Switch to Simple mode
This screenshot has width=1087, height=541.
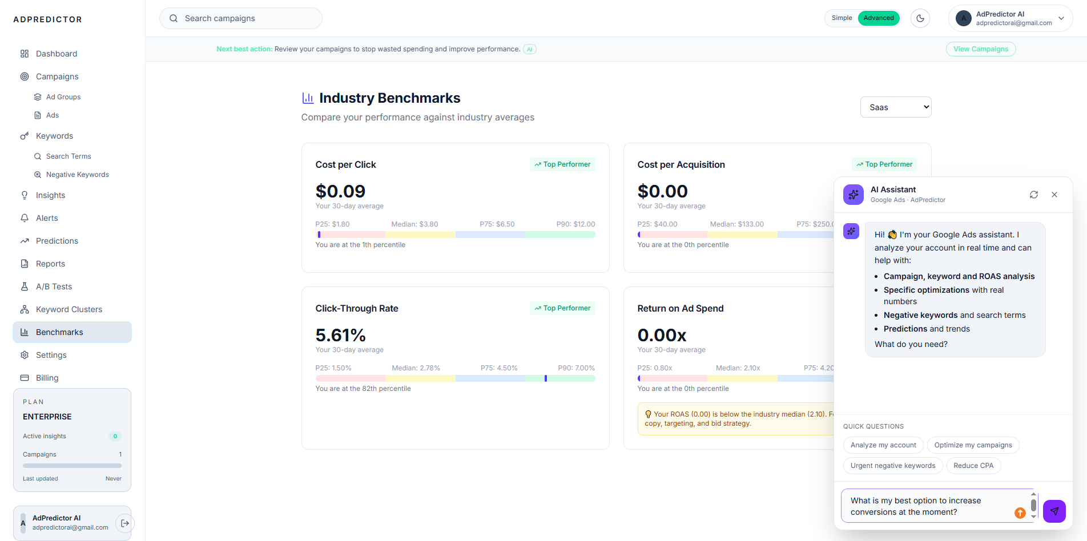842,18
